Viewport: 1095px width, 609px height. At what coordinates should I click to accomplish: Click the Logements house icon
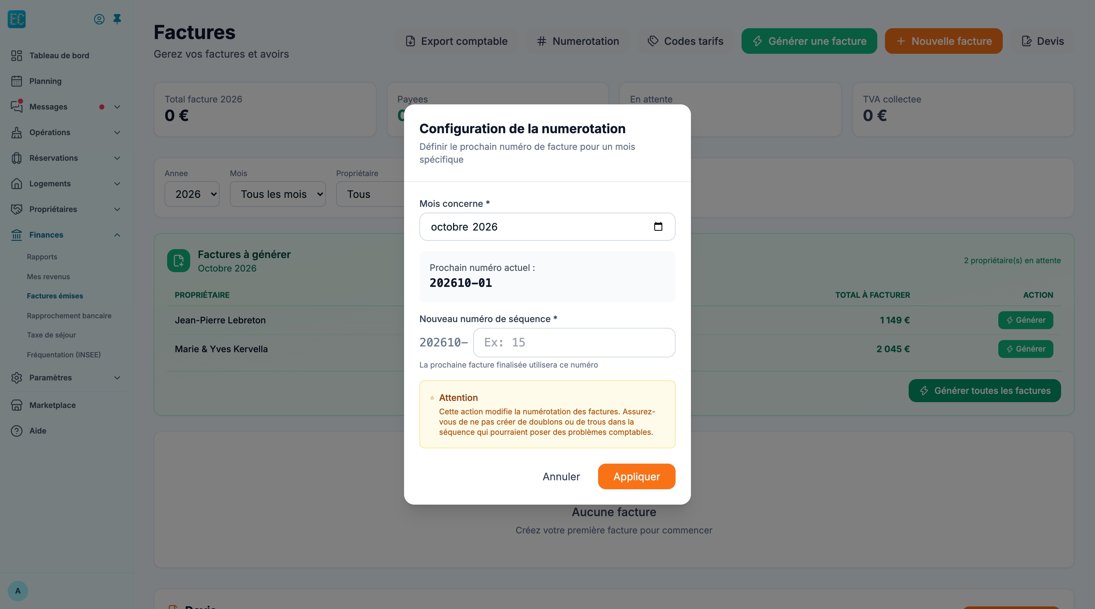(17, 183)
